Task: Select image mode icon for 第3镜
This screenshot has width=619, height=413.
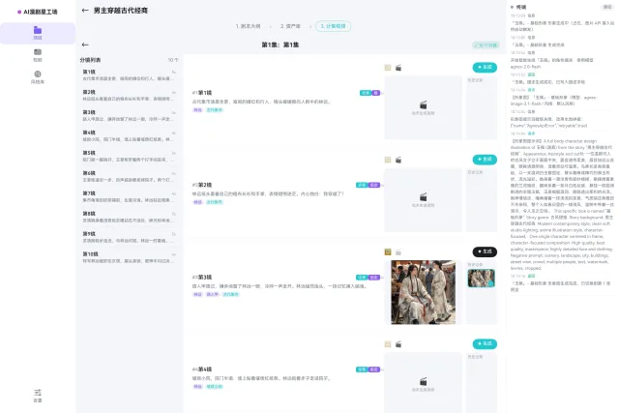Action: click(x=388, y=251)
